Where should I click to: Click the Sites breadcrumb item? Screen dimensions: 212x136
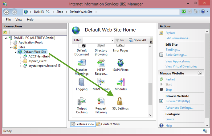click(x=60, y=12)
